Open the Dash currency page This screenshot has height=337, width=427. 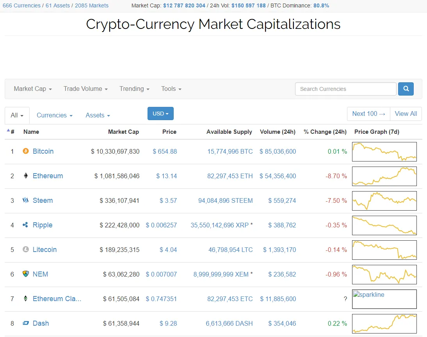(x=41, y=323)
